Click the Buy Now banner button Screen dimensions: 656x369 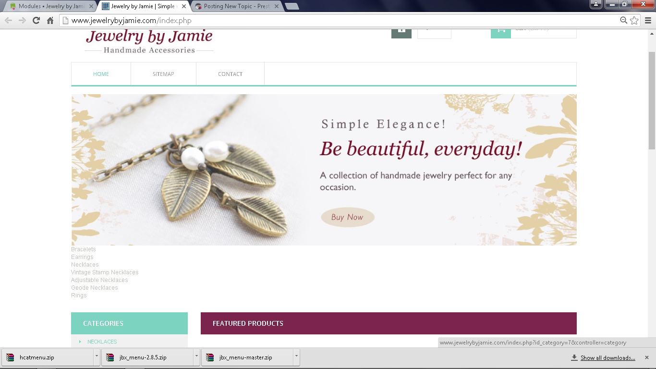point(348,217)
